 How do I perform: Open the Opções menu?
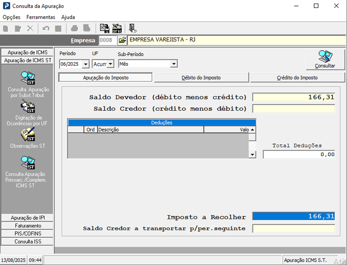(x=11, y=17)
